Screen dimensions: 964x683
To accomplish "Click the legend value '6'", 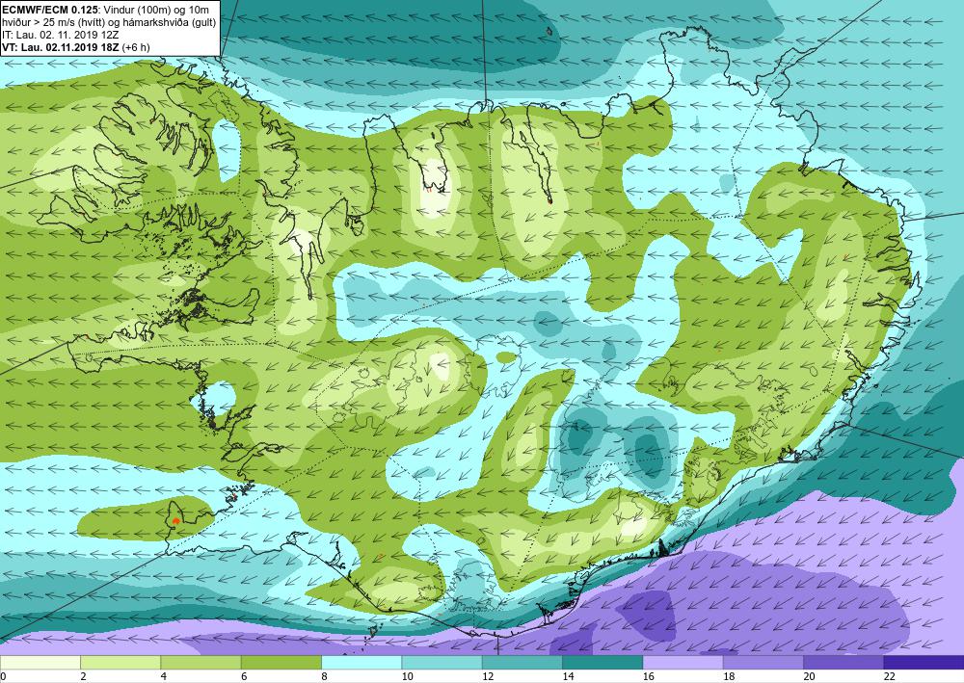I will [x=244, y=676].
